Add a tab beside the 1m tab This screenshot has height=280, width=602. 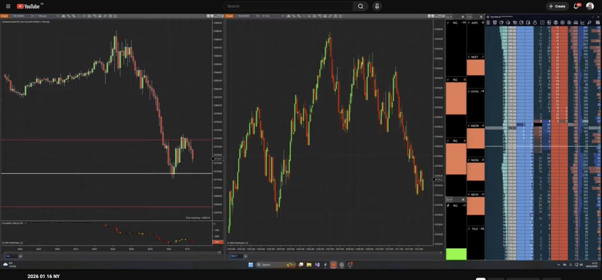(x=21, y=256)
